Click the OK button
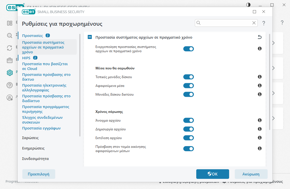The width and height of the screenshot is (290, 189). [212, 174]
